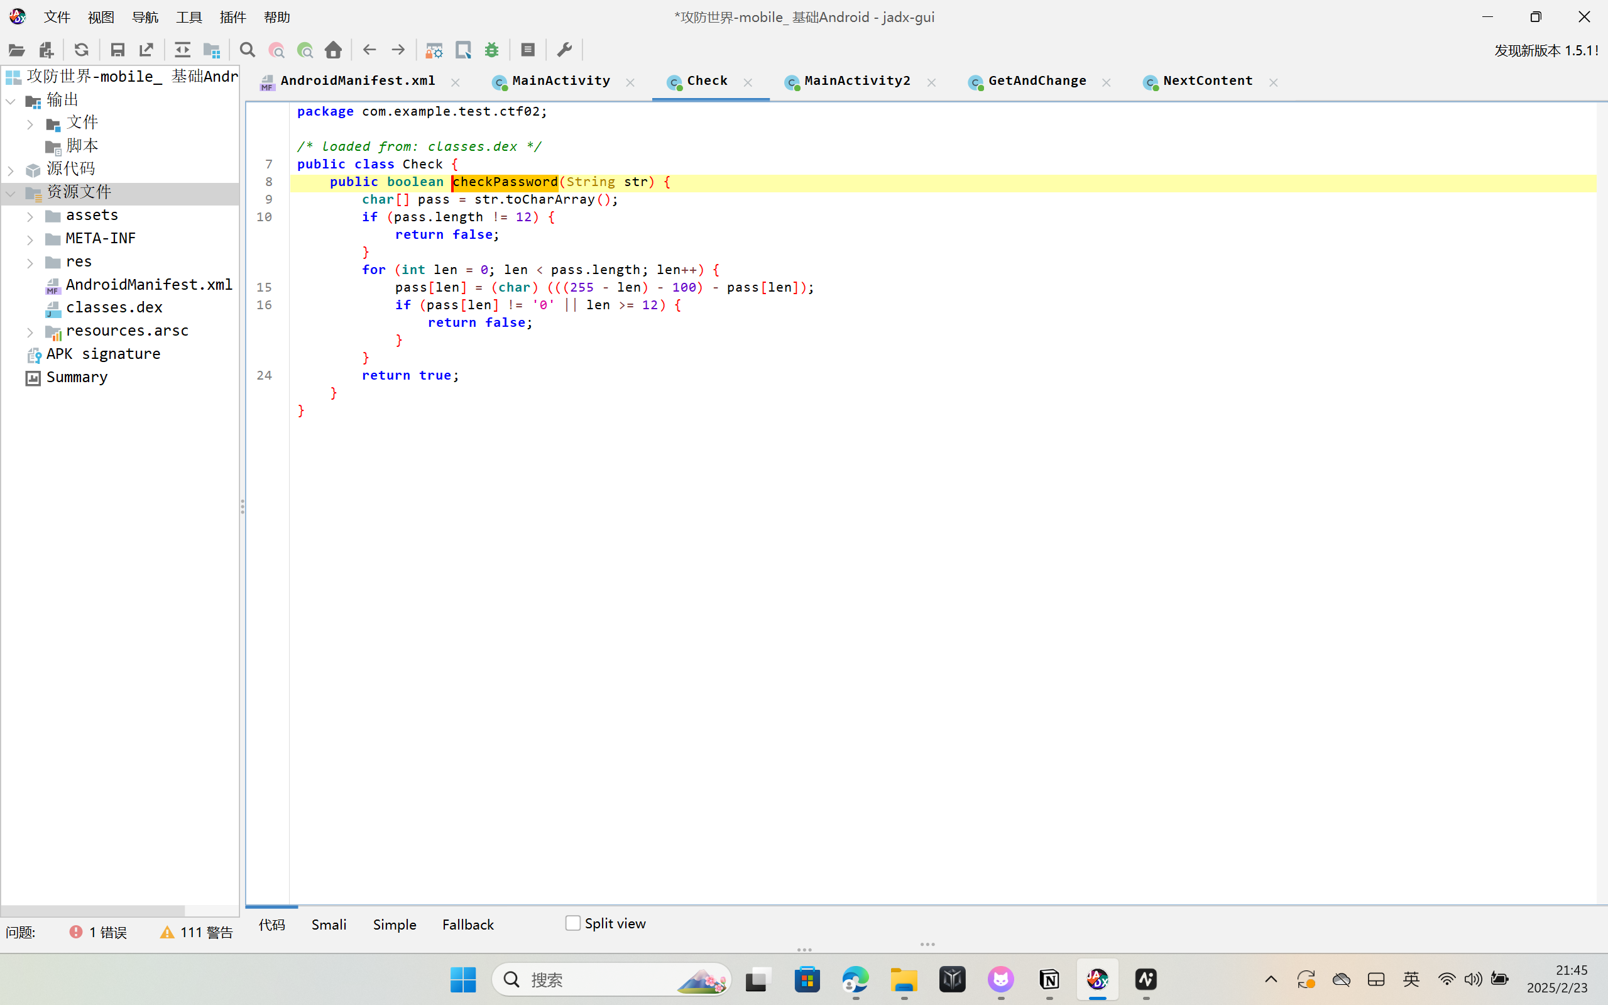Close the GetAndChange tab
This screenshot has width=1608, height=1005.
tap(1107, 82)
